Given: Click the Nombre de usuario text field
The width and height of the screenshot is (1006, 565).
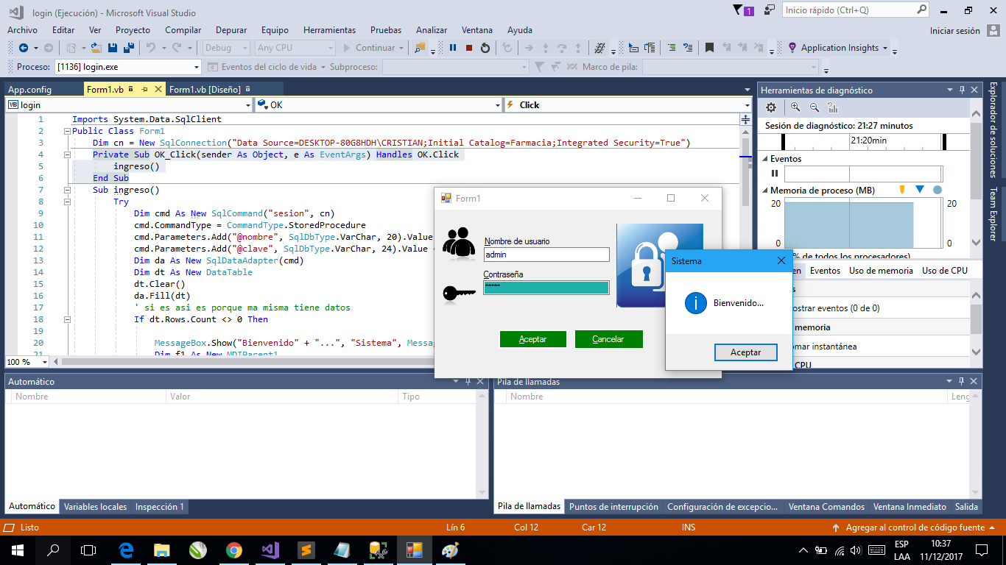Looking at the screenshot, I should (546, 255).
